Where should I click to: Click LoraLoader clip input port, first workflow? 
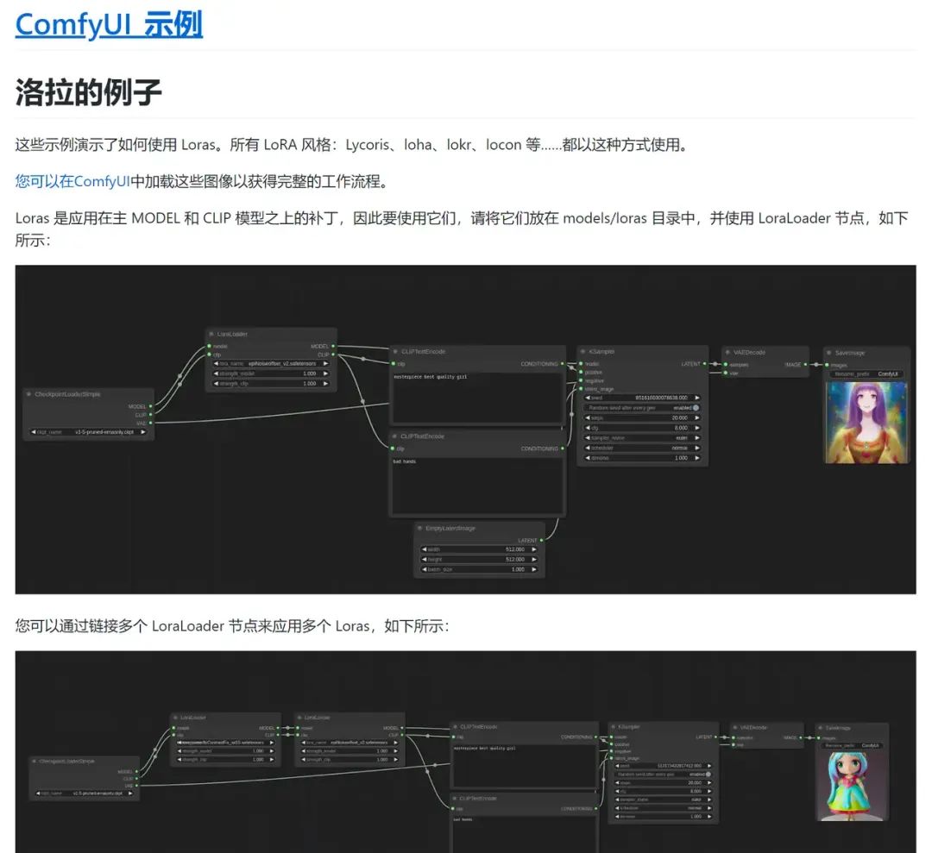(x=209, y=354)
